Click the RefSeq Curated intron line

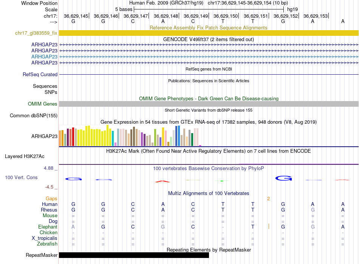[209, 75]
